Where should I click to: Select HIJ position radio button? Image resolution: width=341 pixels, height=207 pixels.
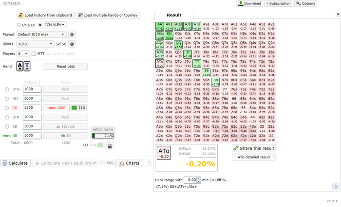pyautogui.click(x=7, y=99)
